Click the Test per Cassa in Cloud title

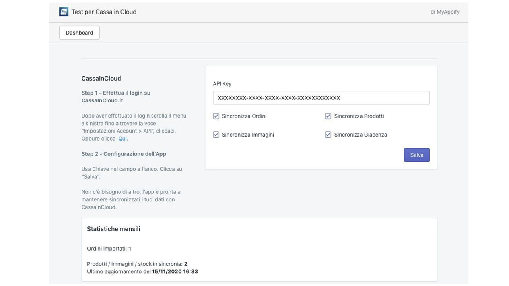pyautogui.click(x=103, y=12)
